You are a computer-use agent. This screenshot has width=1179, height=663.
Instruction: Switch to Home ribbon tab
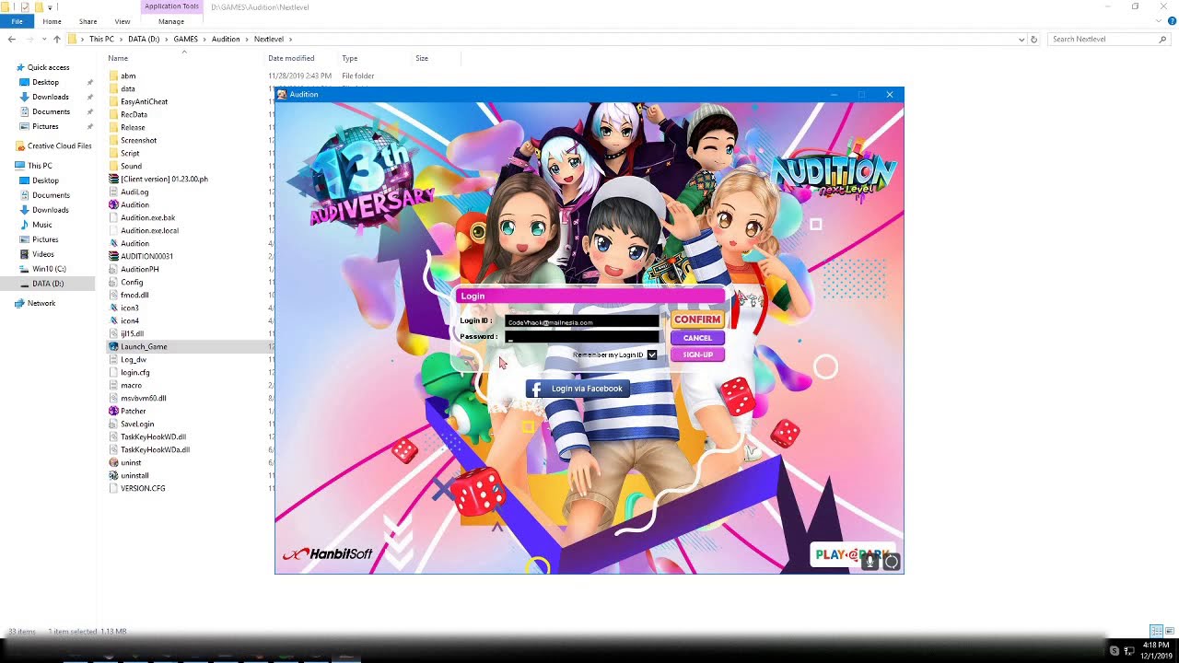[x=52, y=21]
